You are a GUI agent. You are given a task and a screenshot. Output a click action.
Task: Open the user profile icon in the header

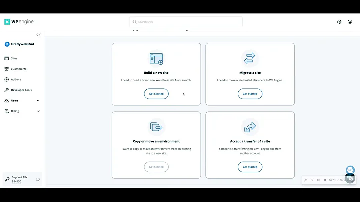tap(350, 22)
